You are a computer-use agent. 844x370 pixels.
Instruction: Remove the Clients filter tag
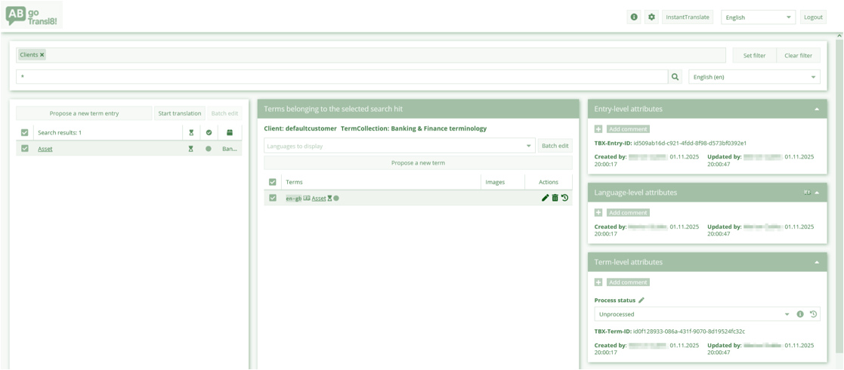click(x=42, y=55)
